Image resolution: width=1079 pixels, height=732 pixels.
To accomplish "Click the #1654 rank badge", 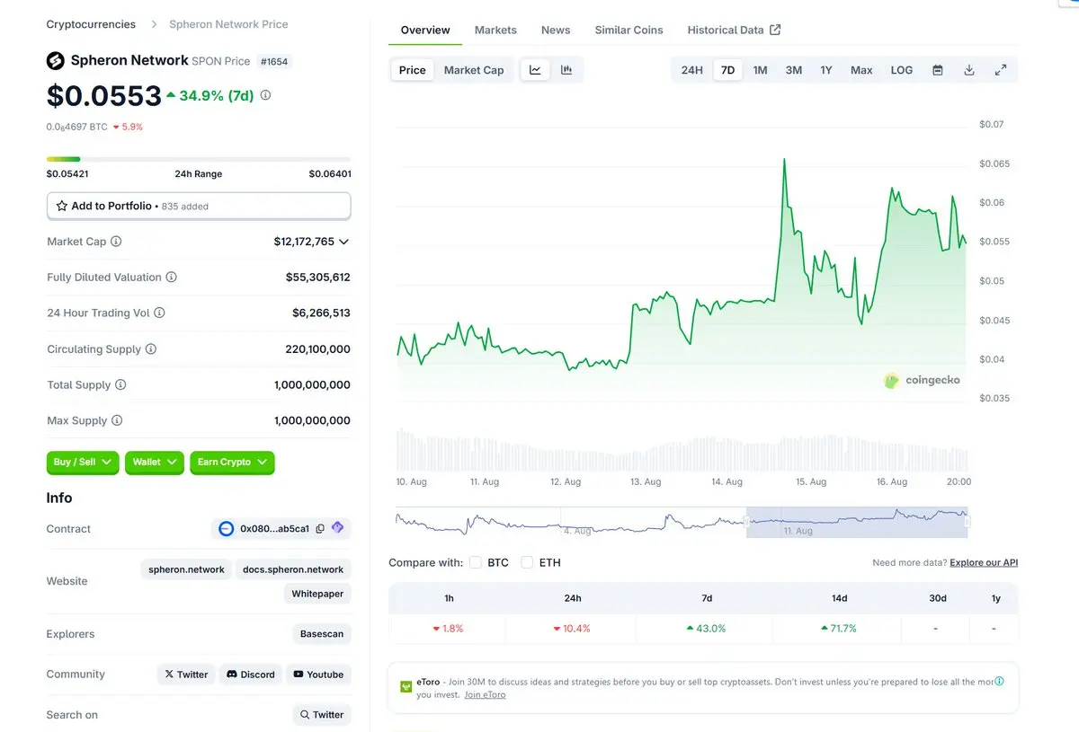I will (275, 61).
